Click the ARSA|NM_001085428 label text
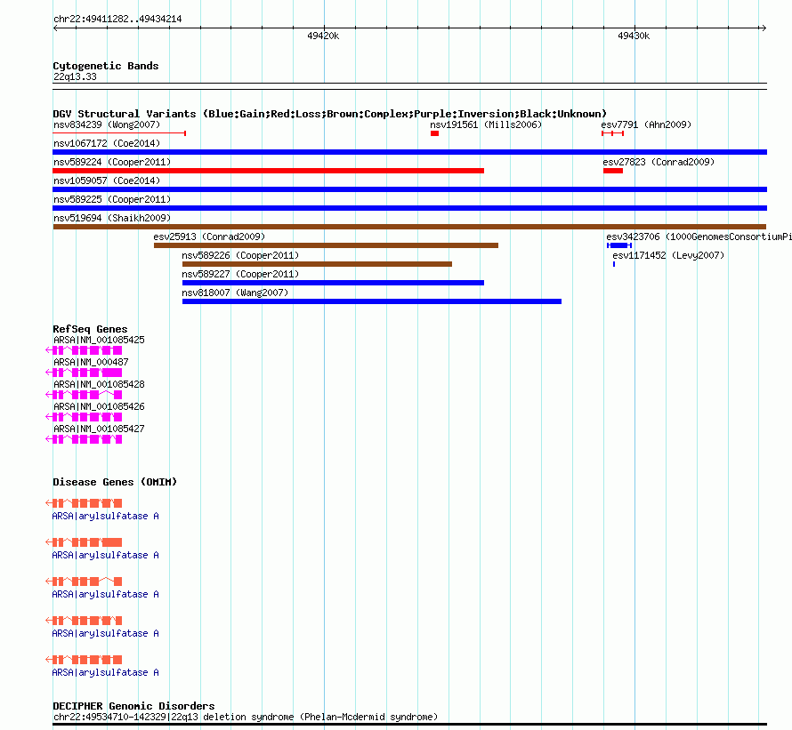This screenshot has height=730, width=792. (99, 384)
